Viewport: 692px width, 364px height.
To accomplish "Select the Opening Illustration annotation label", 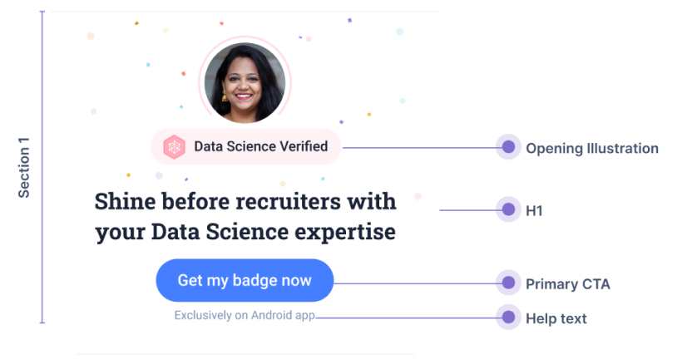I will 592,149.
